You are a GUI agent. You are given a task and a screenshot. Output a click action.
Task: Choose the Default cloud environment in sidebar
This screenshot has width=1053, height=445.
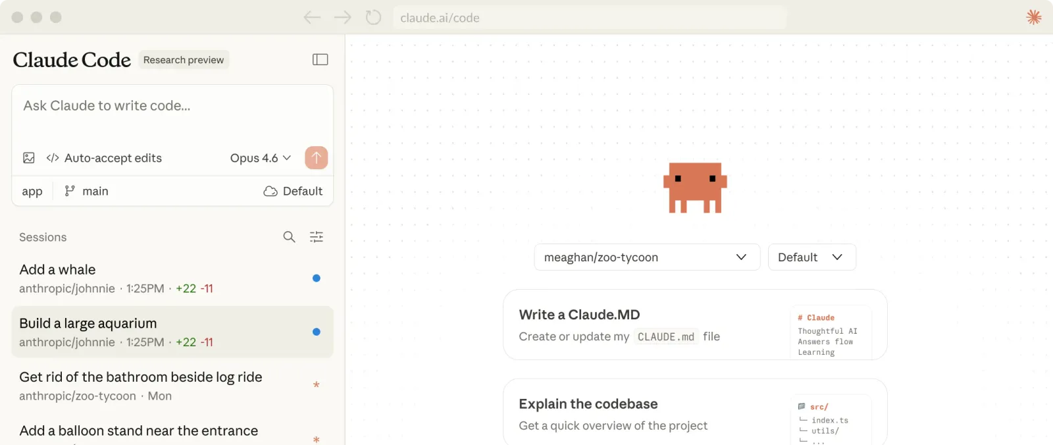pos(293,191)
